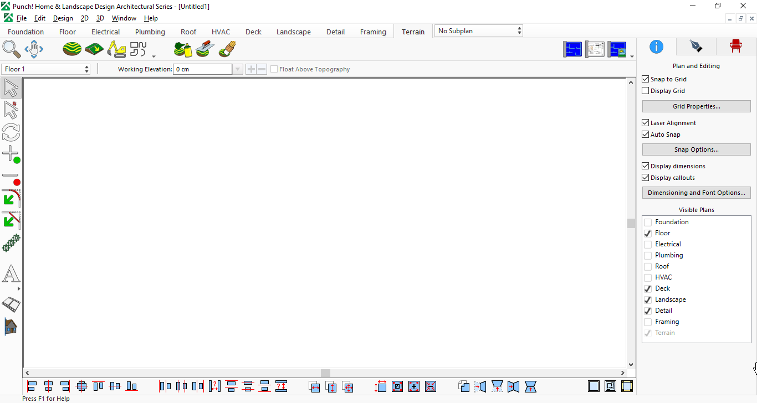
Task: Switch to the Landscape tab
Action: (294, 32)
